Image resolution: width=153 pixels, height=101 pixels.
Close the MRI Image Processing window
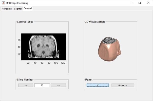tap(148, 3)
